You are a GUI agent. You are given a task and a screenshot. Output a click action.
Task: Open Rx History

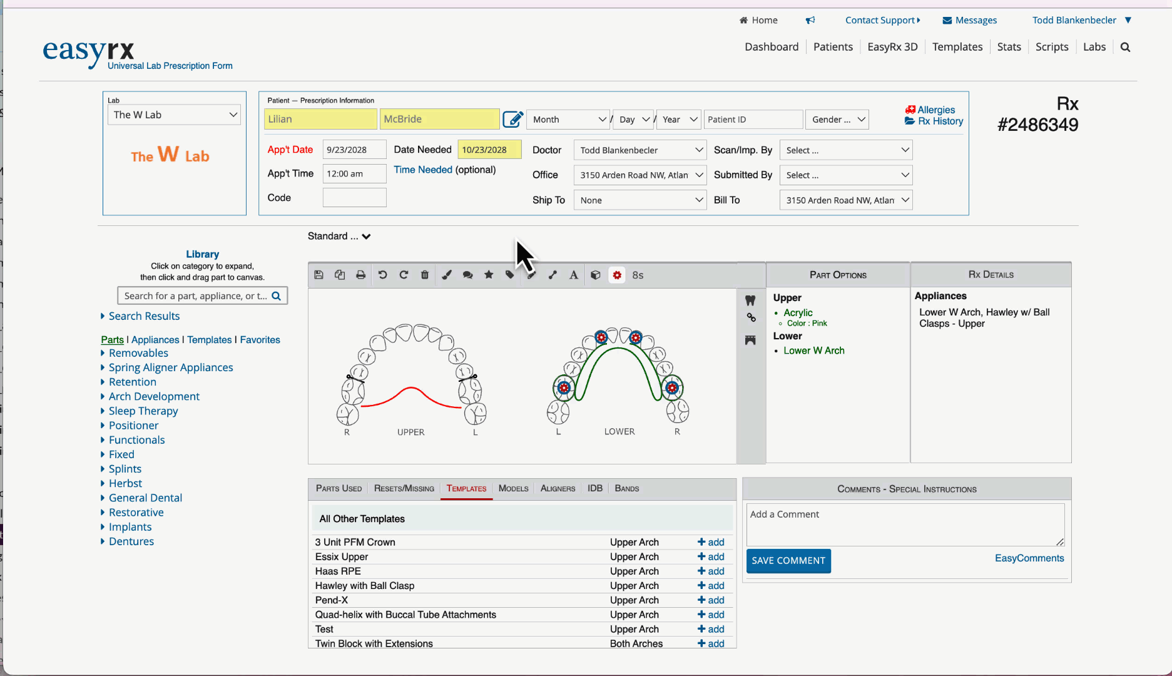click(934, 121)
